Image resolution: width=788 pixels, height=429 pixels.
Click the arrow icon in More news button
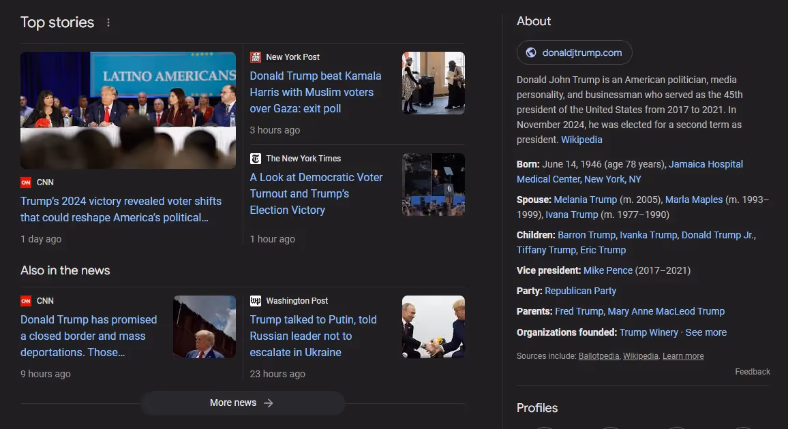[269, 403]
